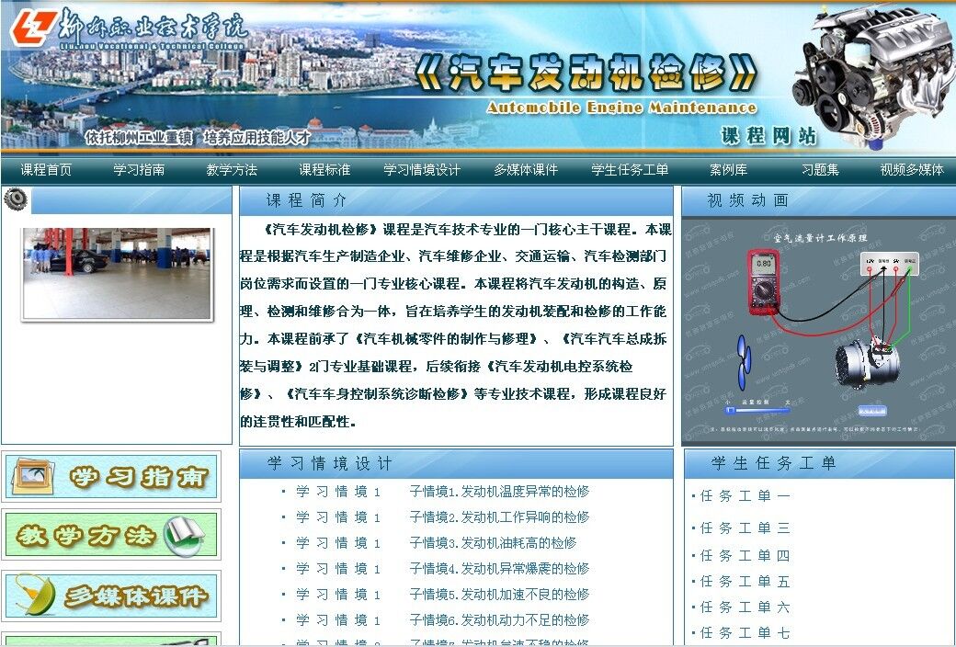This screenshot has width=956, height=647.
Task: Click the auto workshop photo thumbnail
Action: (117, 273)
